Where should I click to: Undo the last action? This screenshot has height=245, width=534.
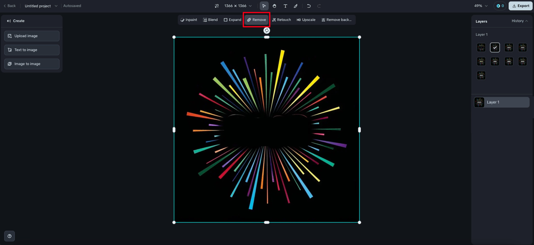(x=309, y=6)
